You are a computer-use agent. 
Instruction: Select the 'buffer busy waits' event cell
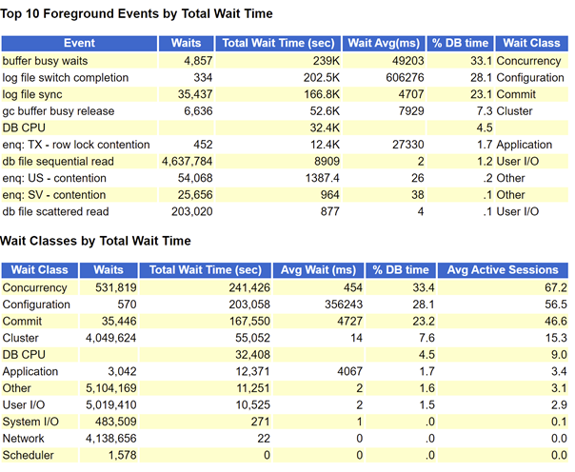(x=79, y=61)
